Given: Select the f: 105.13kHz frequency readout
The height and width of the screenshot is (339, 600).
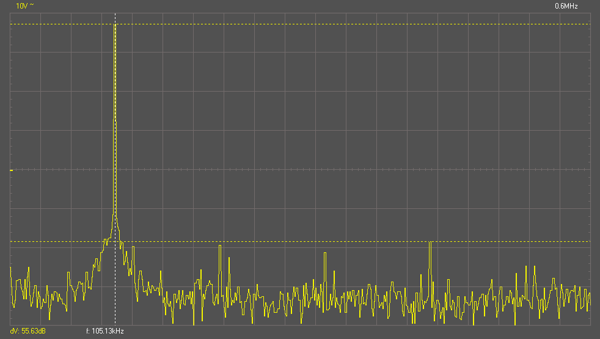Looking at the screenshot, I should (x=103, y=331).
